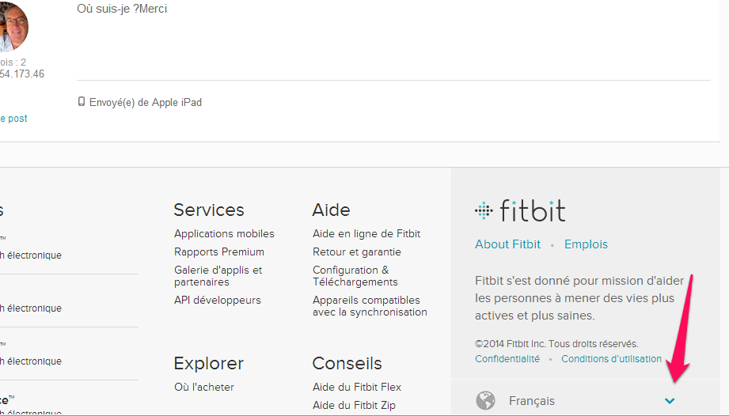The width and height of the screenshot is (729, 416).
Task: Open Aide en ligne de Fitbit
Action: pyautogui.click(x=366, y=233)
